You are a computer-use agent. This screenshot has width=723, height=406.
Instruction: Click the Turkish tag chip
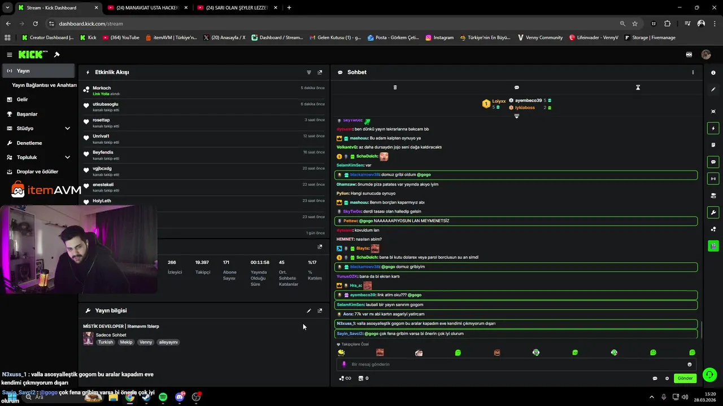106,342
